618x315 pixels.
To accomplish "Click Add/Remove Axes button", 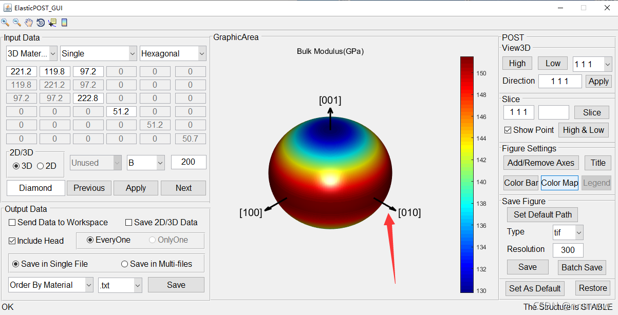I will pyautogui.click(x=541, y=163).
